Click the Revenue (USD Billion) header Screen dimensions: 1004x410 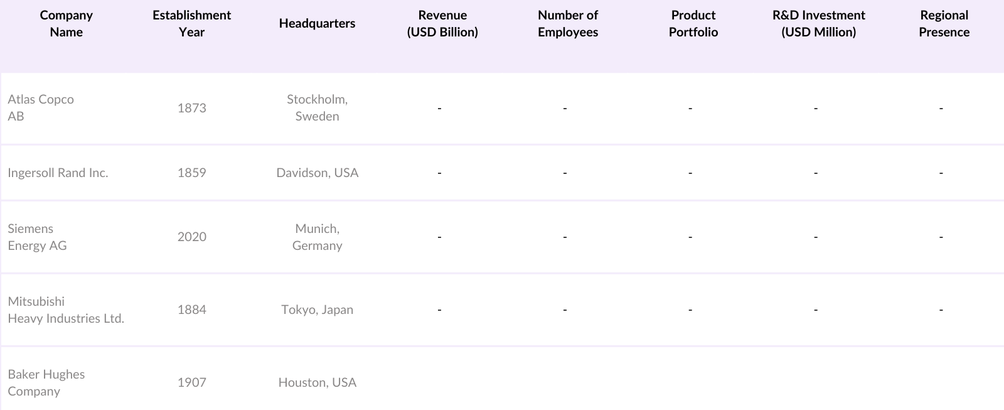pos(442,24)
